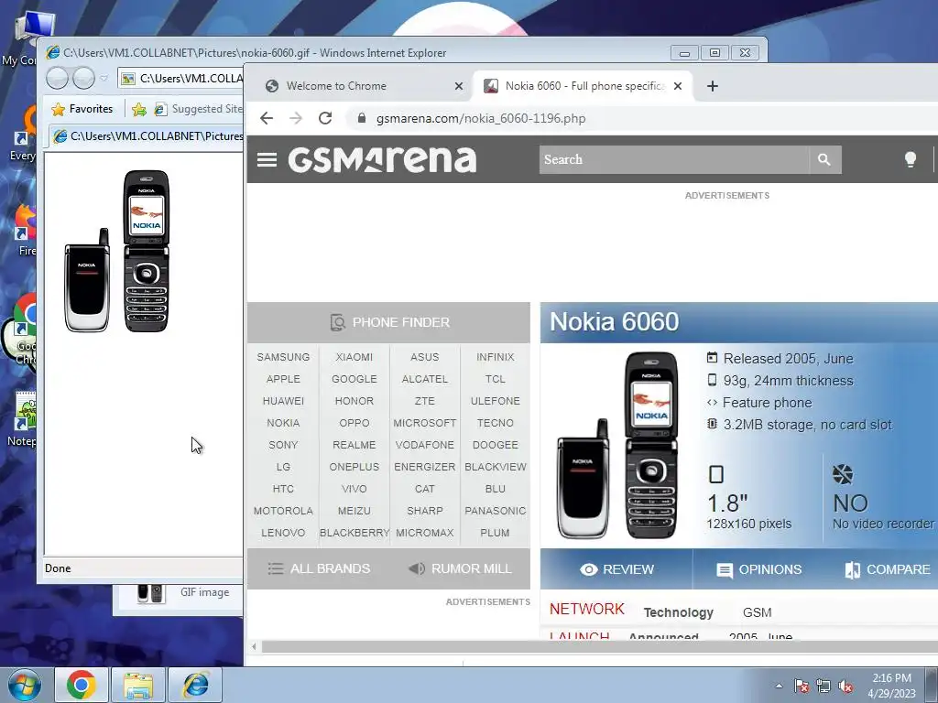Open the COMPARE section

(x=888, y=569)
